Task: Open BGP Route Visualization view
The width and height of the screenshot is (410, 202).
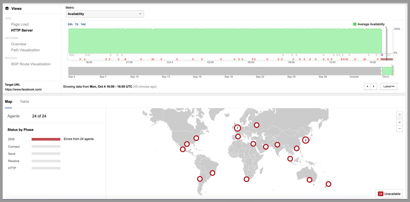Action: (x=31, y=64)
